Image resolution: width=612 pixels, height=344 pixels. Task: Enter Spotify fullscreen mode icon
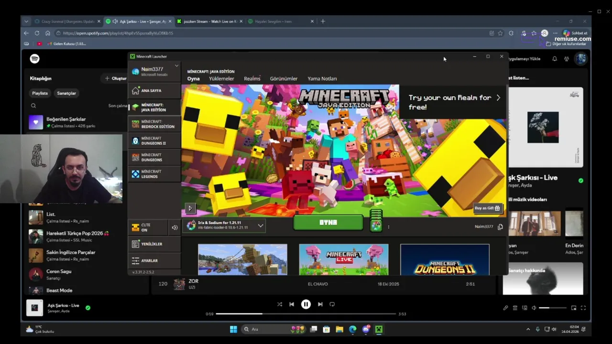583,308
